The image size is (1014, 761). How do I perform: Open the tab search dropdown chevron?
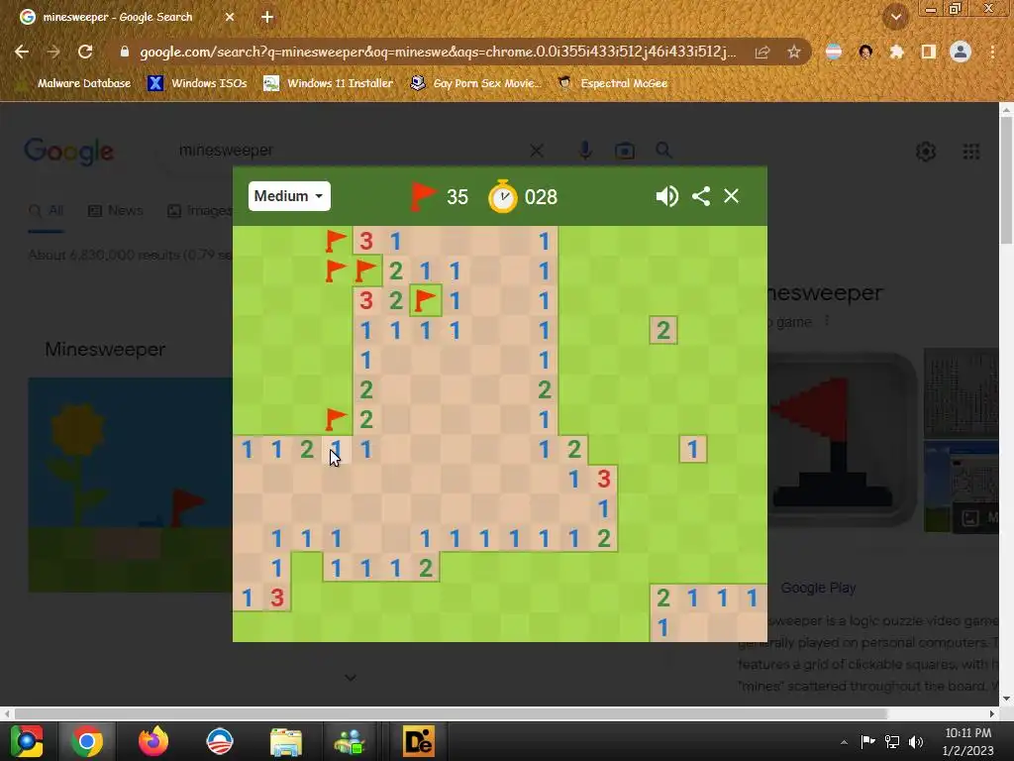pyautogui.click(x=896, y=18)
